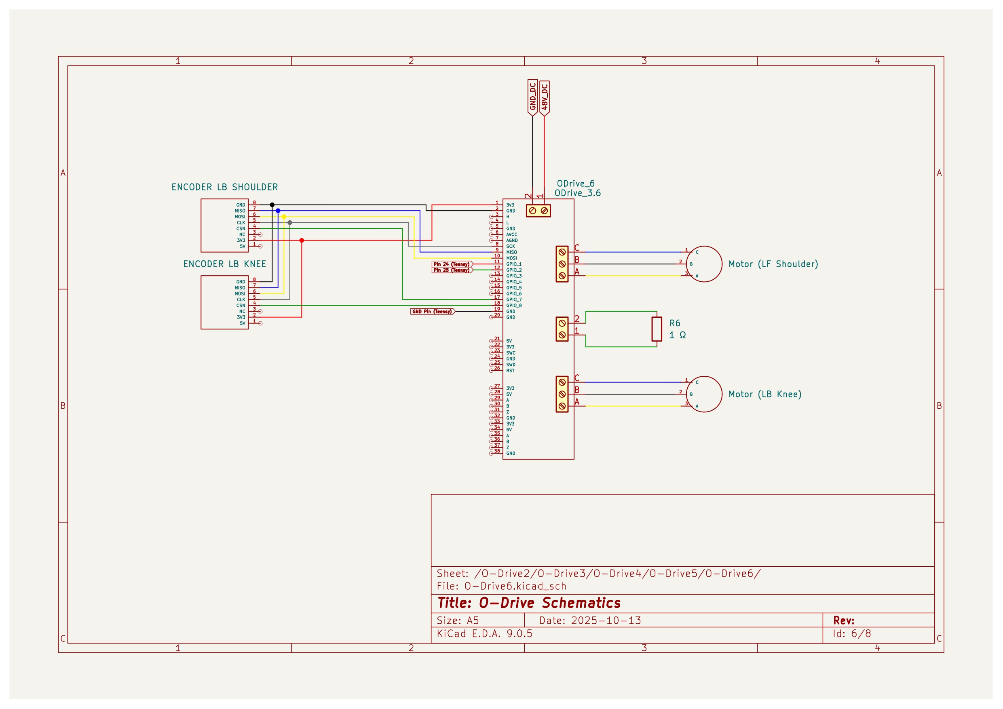Select the 48V_DC global label
The width and height of the screenshot is (1003, 709).
544,98
